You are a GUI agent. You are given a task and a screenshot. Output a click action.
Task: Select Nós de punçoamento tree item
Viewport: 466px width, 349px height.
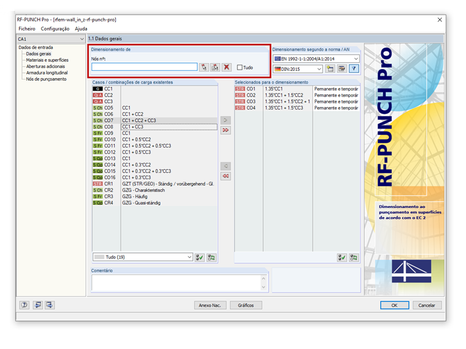tap(47, 79)
